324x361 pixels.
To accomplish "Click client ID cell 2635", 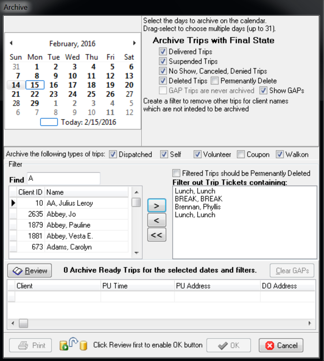I will click(x=31, y=214).
